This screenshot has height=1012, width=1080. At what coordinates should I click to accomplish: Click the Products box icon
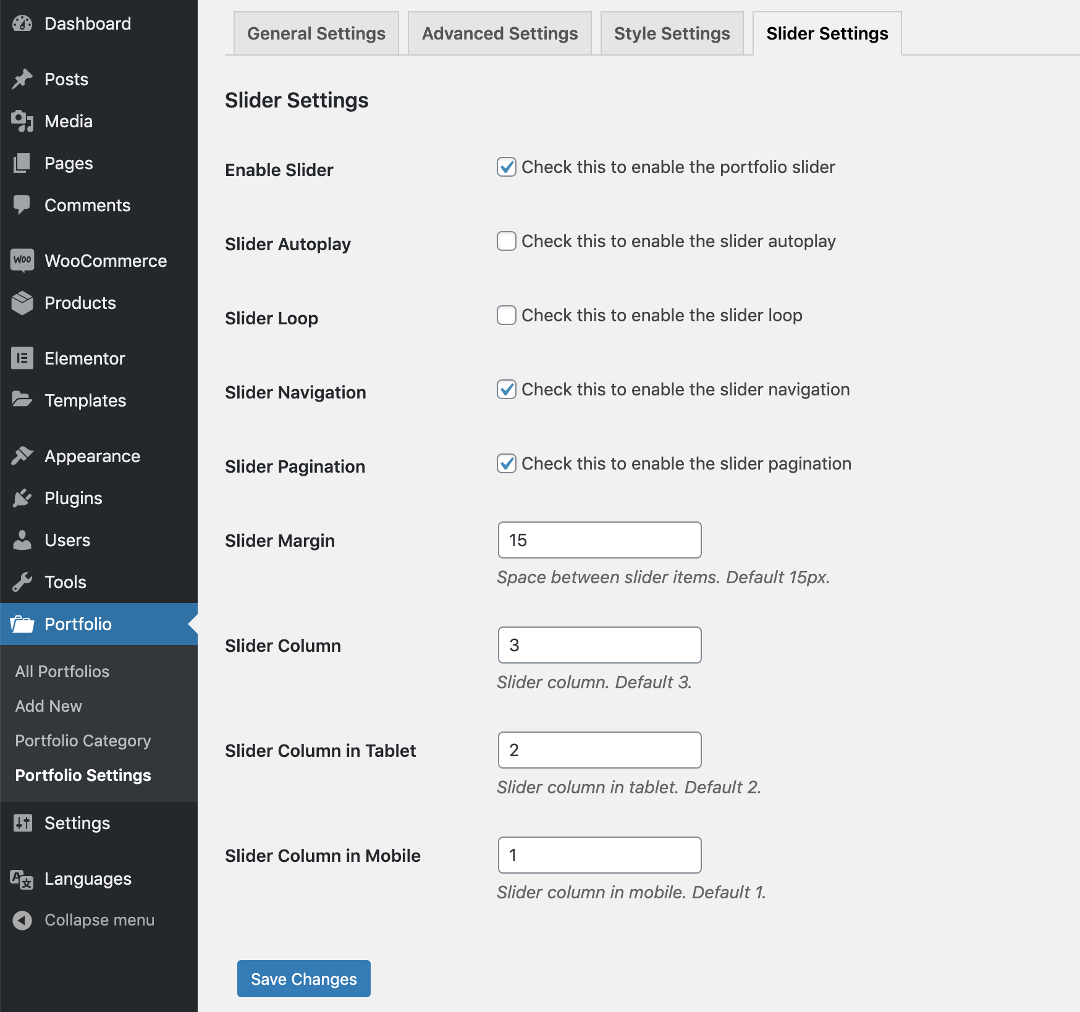22,303
